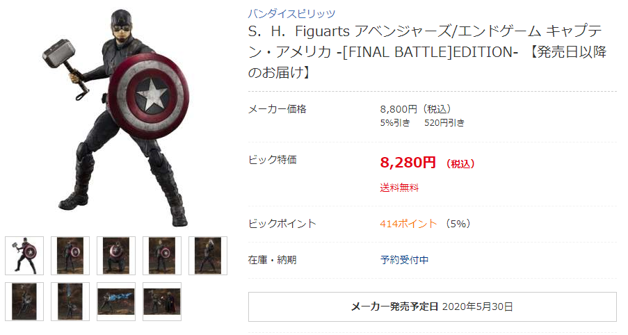View the landscape blue-effect thumbnail
The image size is (628, 335).
coord(116,301)
